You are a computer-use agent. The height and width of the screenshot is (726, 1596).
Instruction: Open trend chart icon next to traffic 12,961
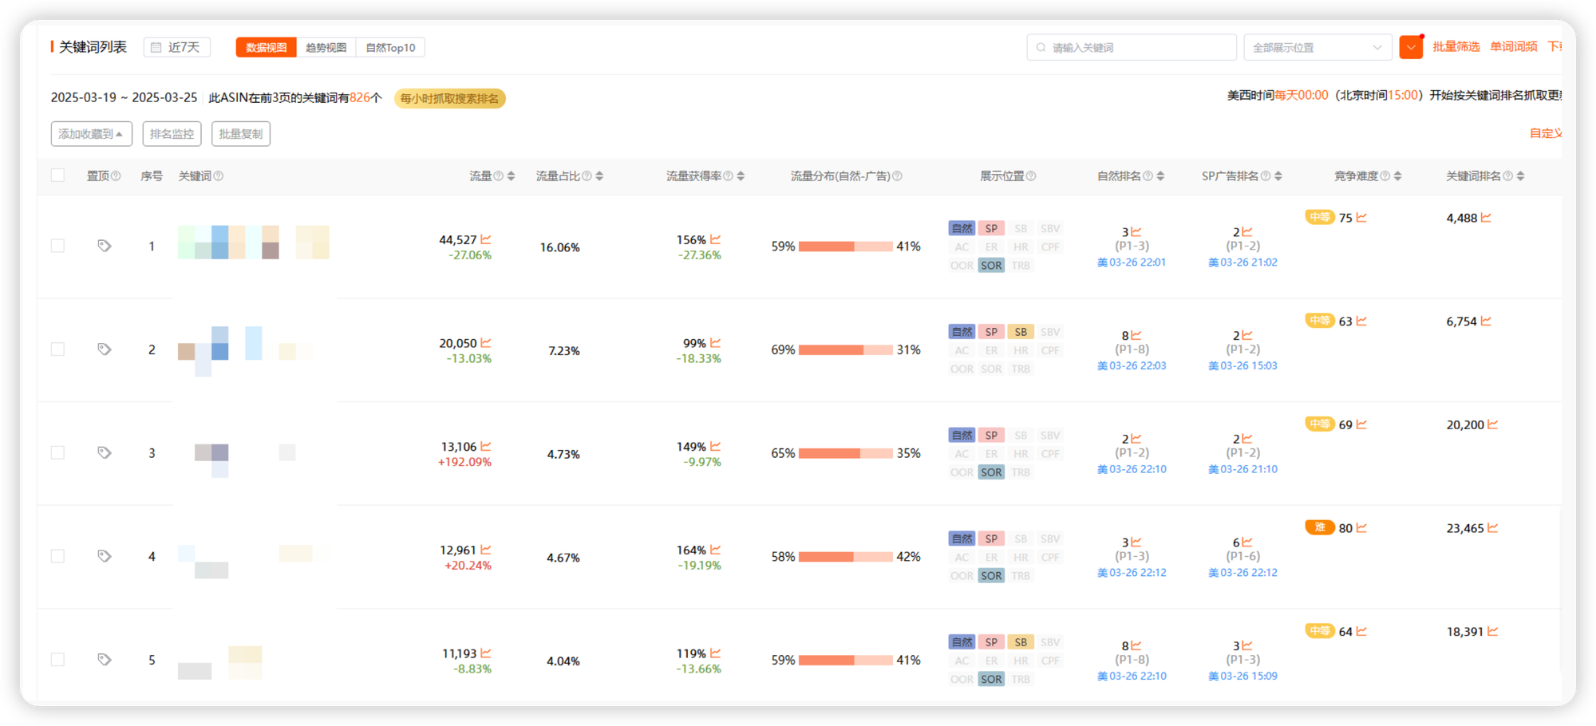tap(486, 550)
